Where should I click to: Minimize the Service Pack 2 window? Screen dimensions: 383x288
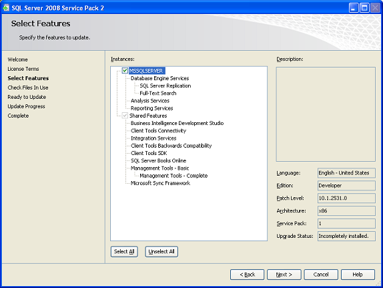(354, 8)
